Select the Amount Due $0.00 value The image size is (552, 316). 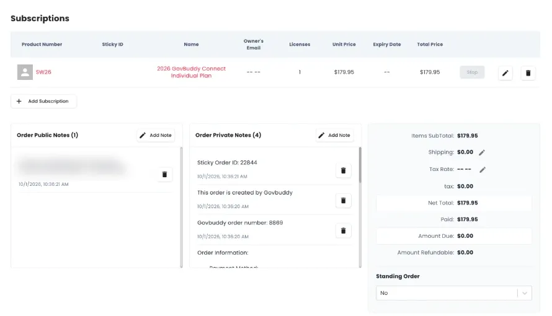465,236
